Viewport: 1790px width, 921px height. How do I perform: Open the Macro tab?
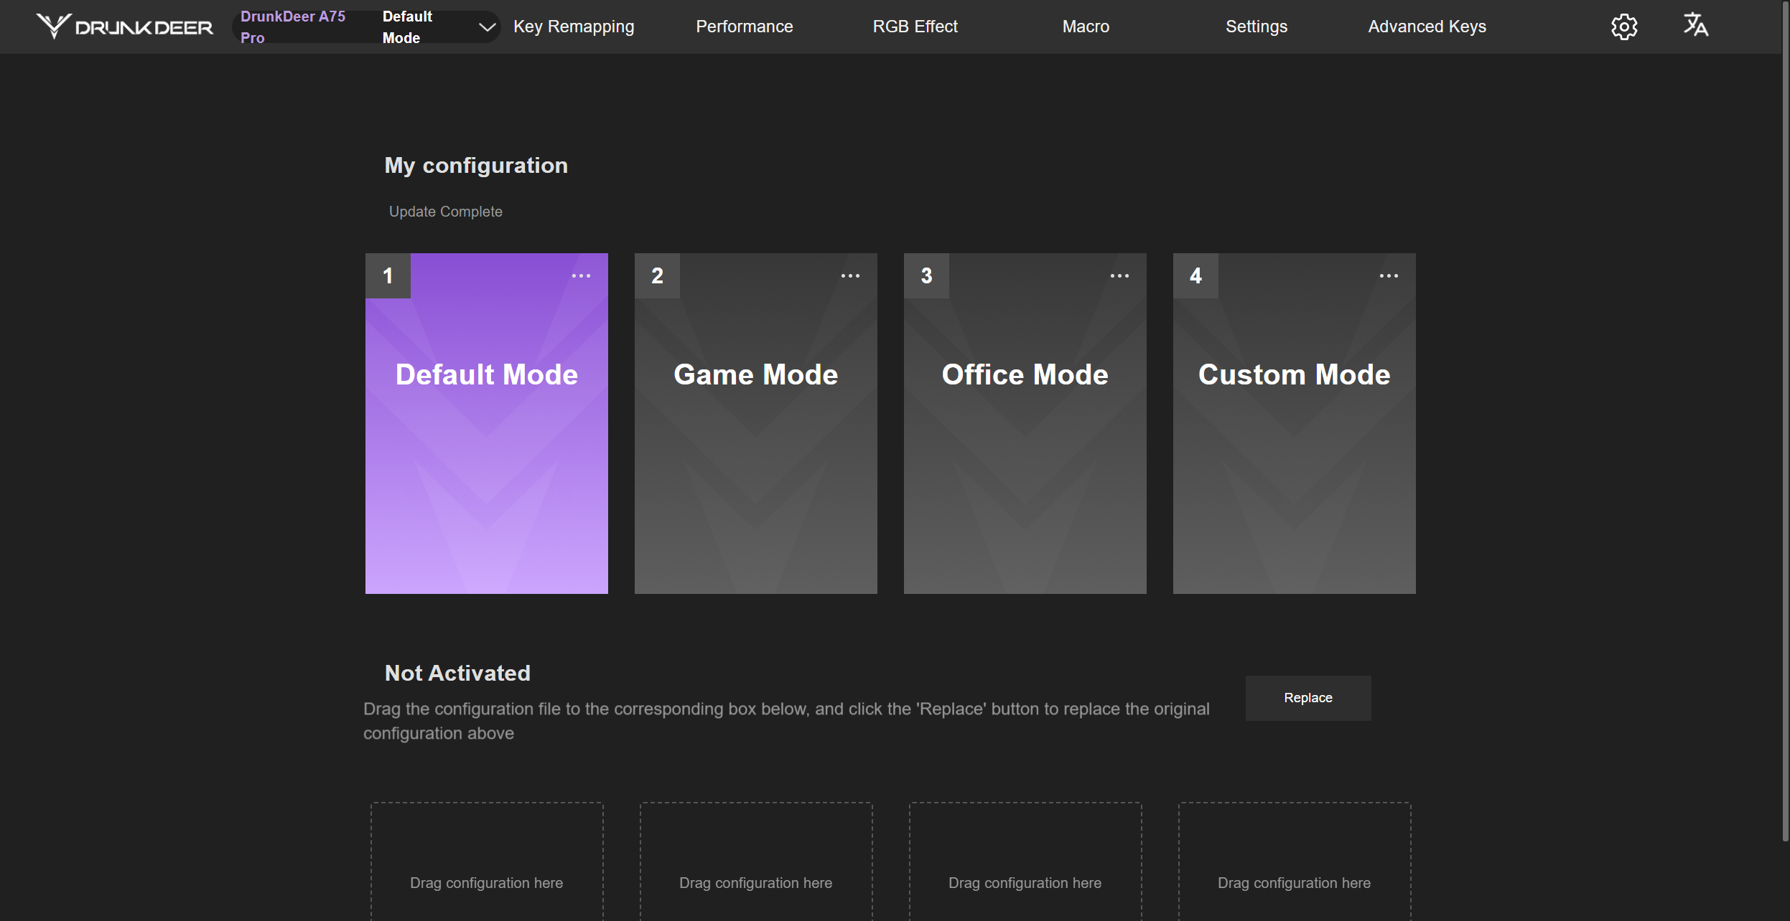pos(1086,27)
